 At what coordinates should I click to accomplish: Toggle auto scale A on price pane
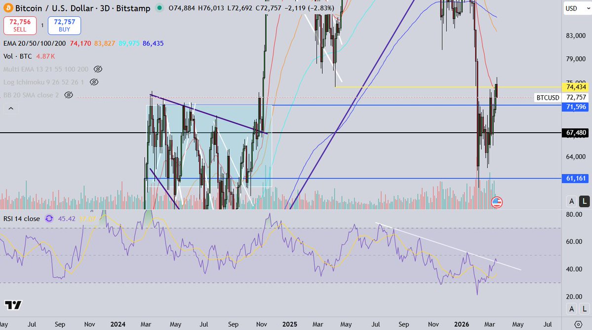[572, 201]
